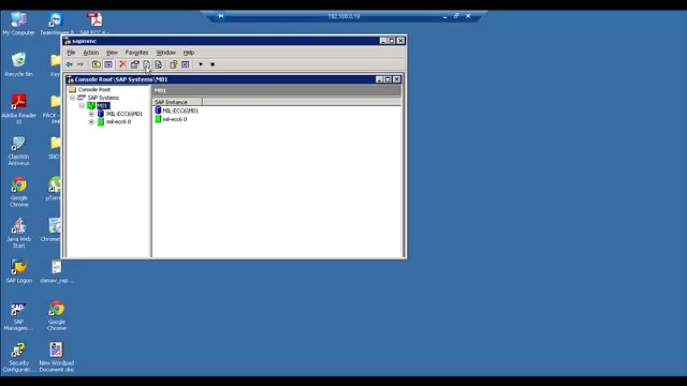Open Properties from the toolbar icon
The image size is (687, 386).
135,64
